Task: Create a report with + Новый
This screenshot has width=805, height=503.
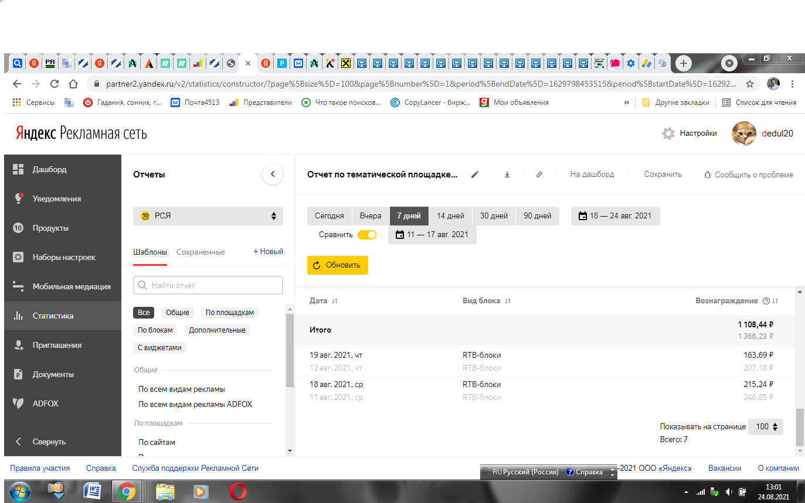Action: coord(269,252)
